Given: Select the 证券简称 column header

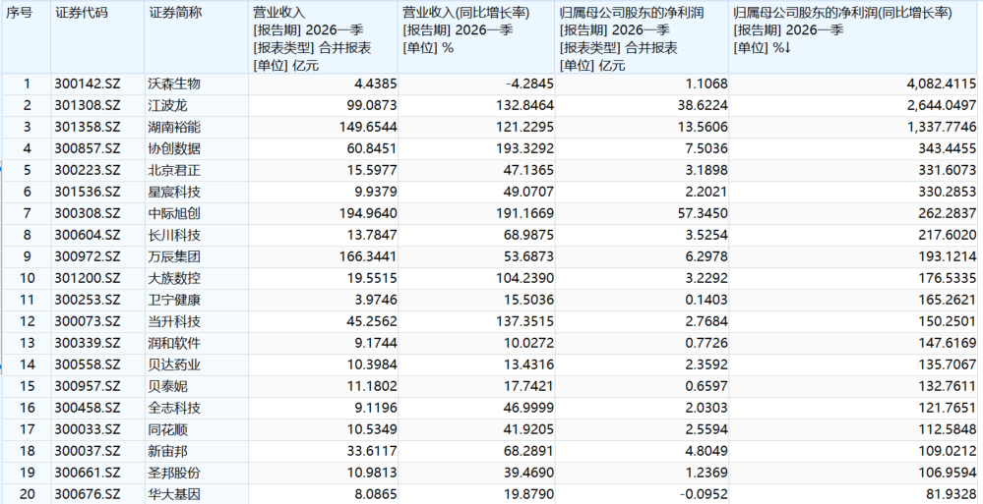Looking at the screenshot, I should pyautogui.click(x=196, y=37).
